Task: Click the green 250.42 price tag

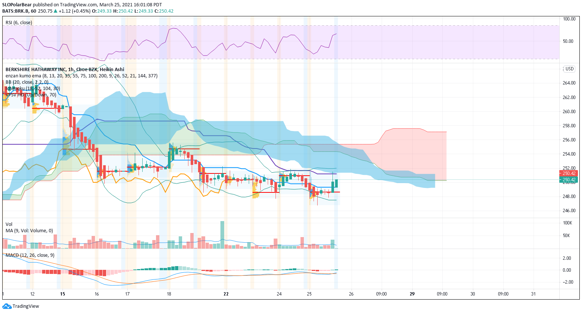Action: [x=569, y=179]
